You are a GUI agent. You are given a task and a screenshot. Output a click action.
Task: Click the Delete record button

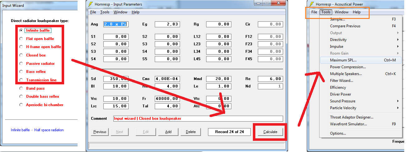point(191,132)
